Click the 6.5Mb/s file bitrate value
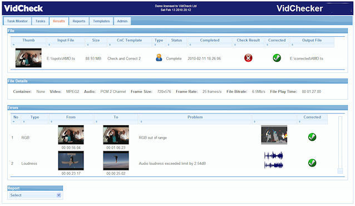This screenshot has height=206, width=355. coord(258,91)
